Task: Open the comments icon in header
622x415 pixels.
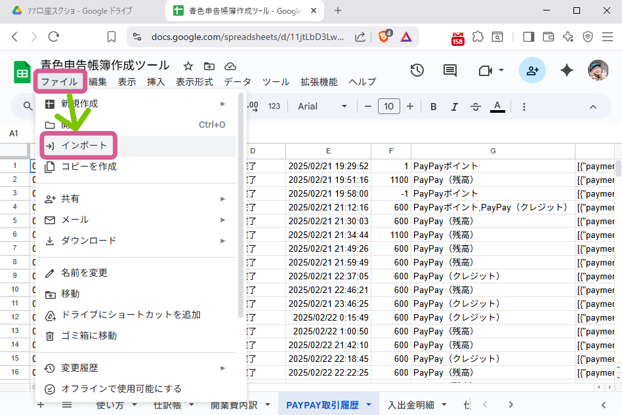Action: pyautogui.click(x=449, y=71)
